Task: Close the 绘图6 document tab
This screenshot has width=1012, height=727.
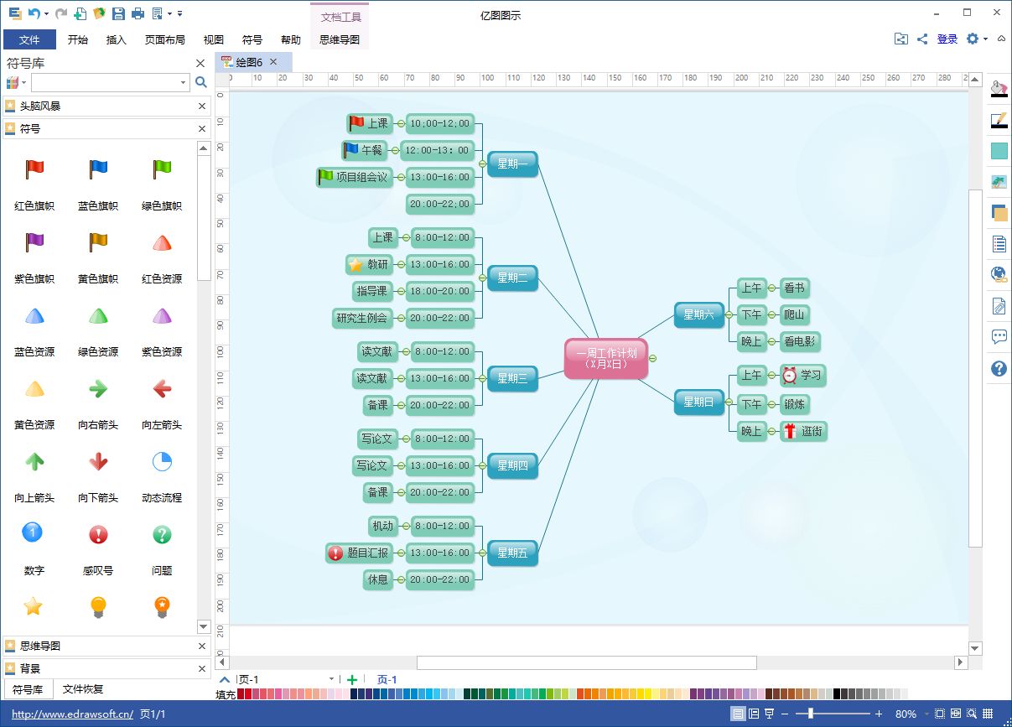Action: tap(272, 62)
